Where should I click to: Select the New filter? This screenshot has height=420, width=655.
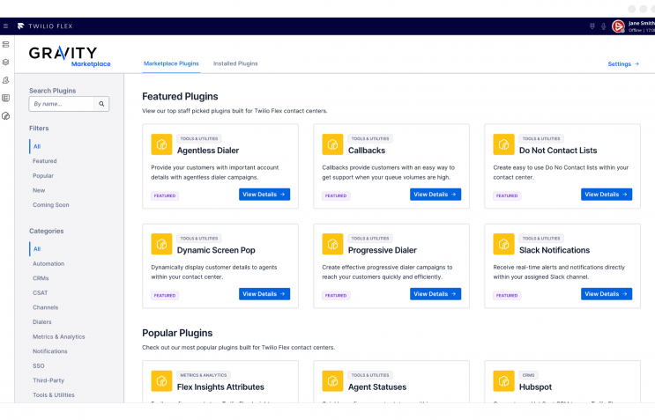39,190
